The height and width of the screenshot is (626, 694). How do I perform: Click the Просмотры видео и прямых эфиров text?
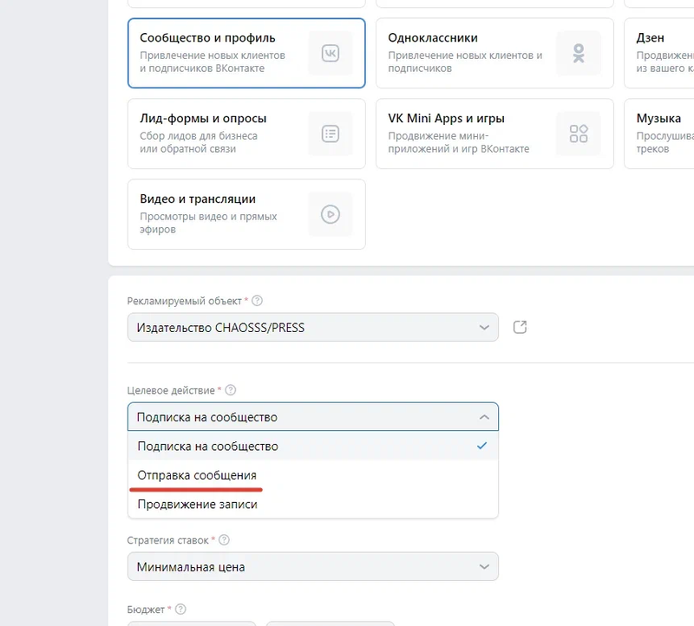[x=208, y=223]
